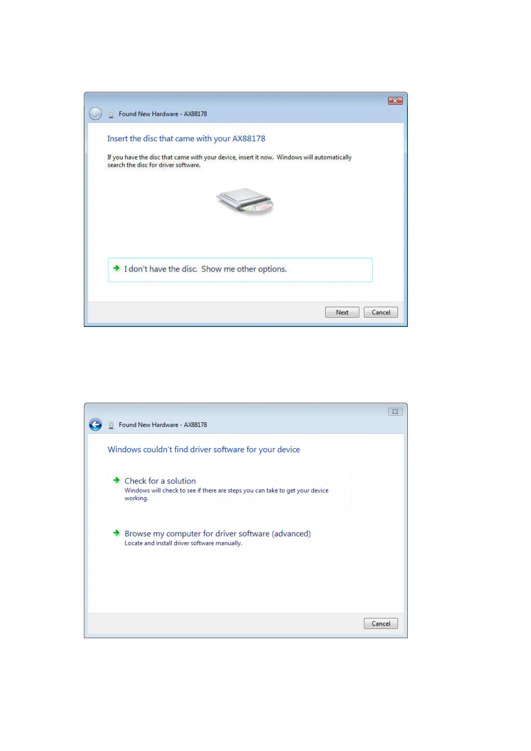Click the "If you have the disc" instruction paragraph
Viewport: 531px width, 751px height.
[229, 161]
